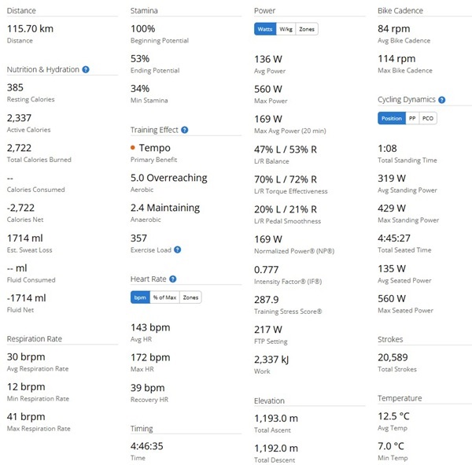Click the Exercise Load help icon
Screen dimensions: 472x465
(178, 249)
